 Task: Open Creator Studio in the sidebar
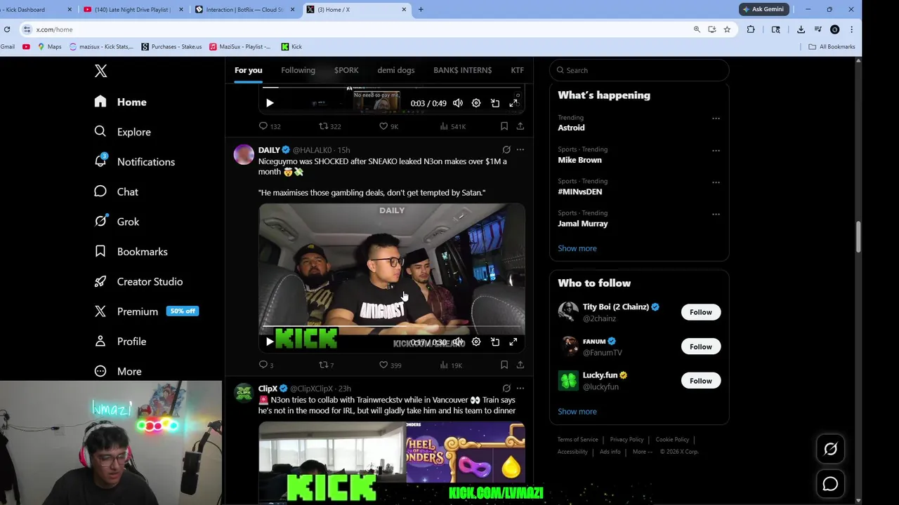[x=139, y=281]
